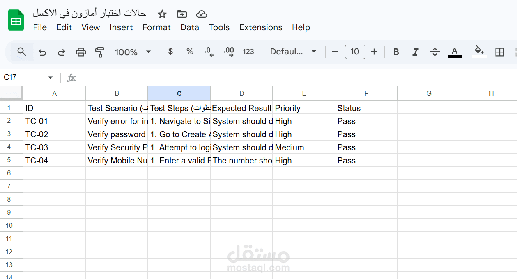Open the Format menu
The width and height of the screenshot is (517, 279).
pyautogui.click(x=156, y=27)
